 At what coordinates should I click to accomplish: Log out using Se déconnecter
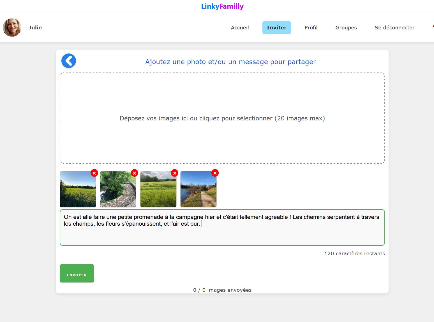pyautogui.click(x=394, y=28)
